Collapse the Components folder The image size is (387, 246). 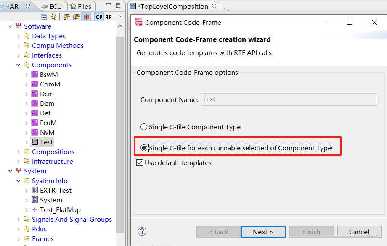pos(19,65)
